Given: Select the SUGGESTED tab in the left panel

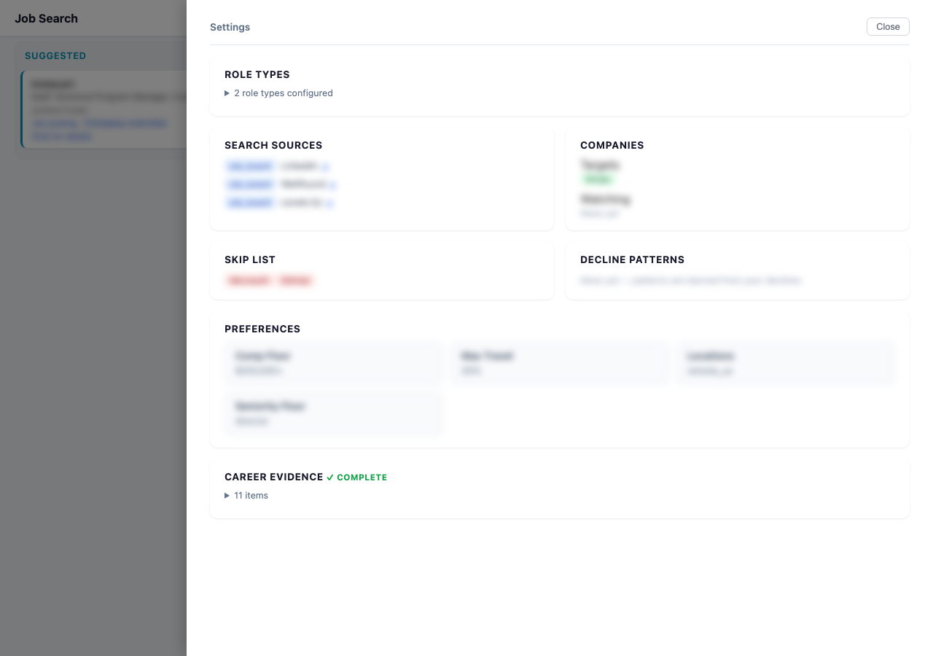Looking at the screenshot, I should pyautogui.click(x=55, y=55).
